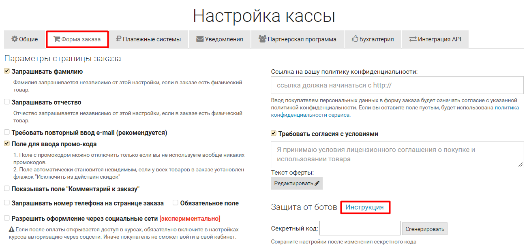The width and height of the screenshot is (529, 252).
Task: Click the pencil icon on Редактировать button
Action: [317, 184]
